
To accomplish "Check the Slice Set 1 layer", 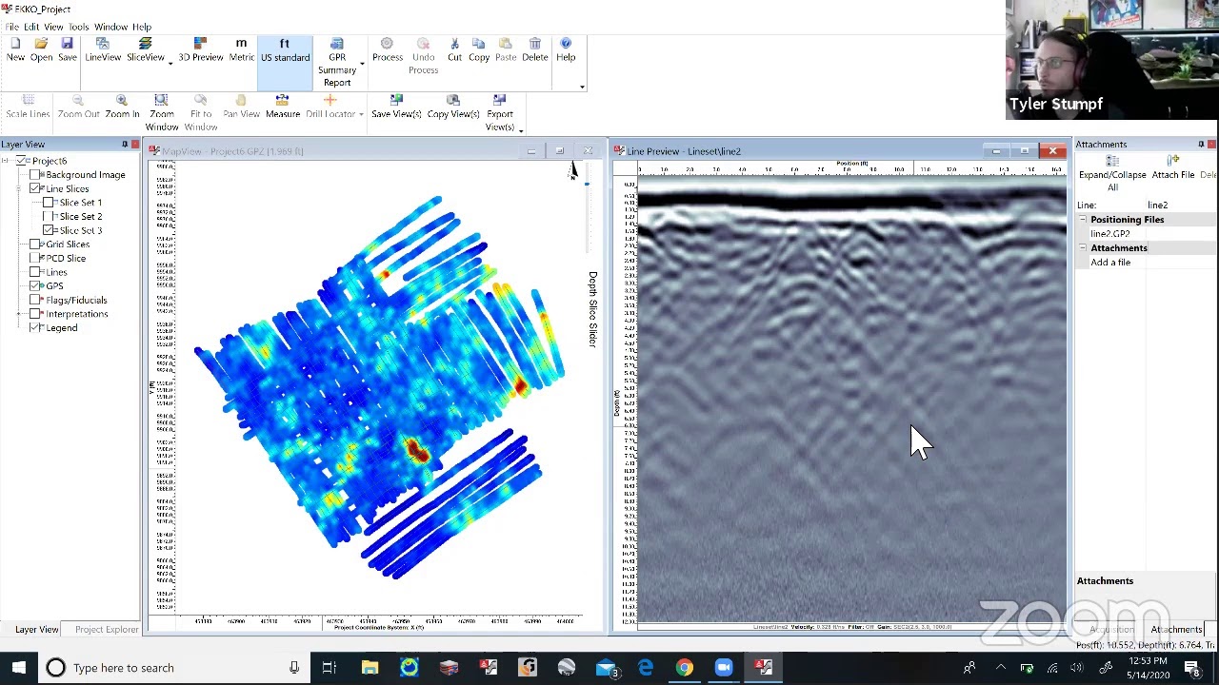I will click(47, 202).
